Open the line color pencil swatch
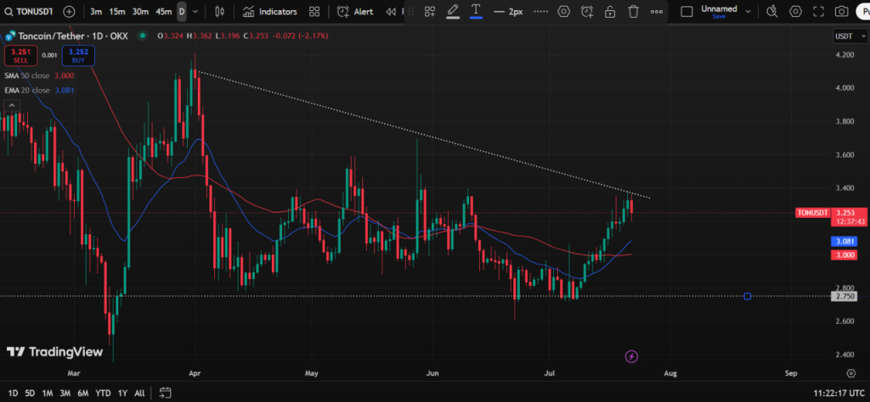870x402 pixels. tap(453, 11)
